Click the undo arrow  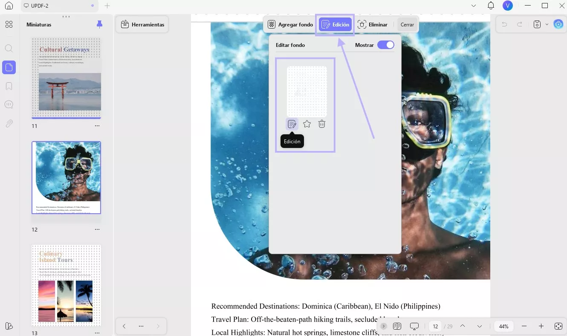(504, 25)
